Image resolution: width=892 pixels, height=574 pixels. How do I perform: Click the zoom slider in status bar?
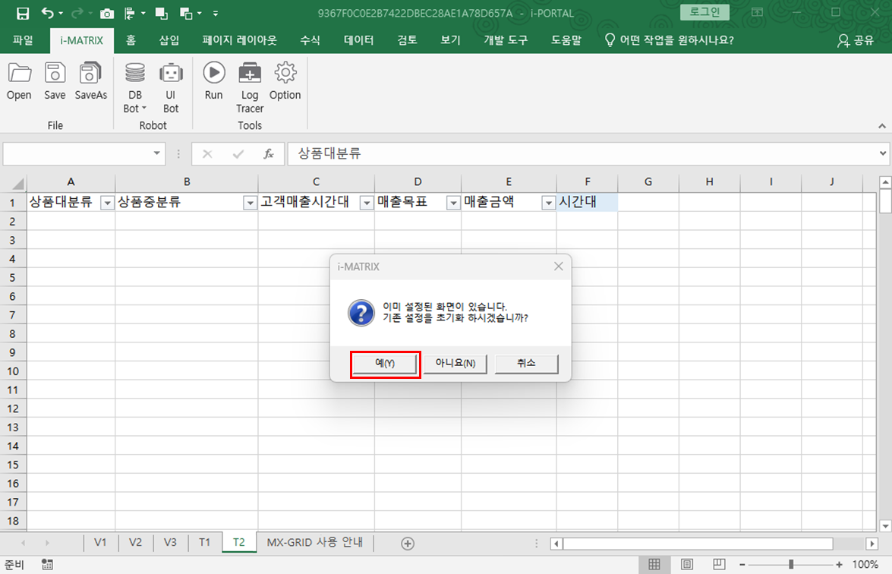point(791,564)
